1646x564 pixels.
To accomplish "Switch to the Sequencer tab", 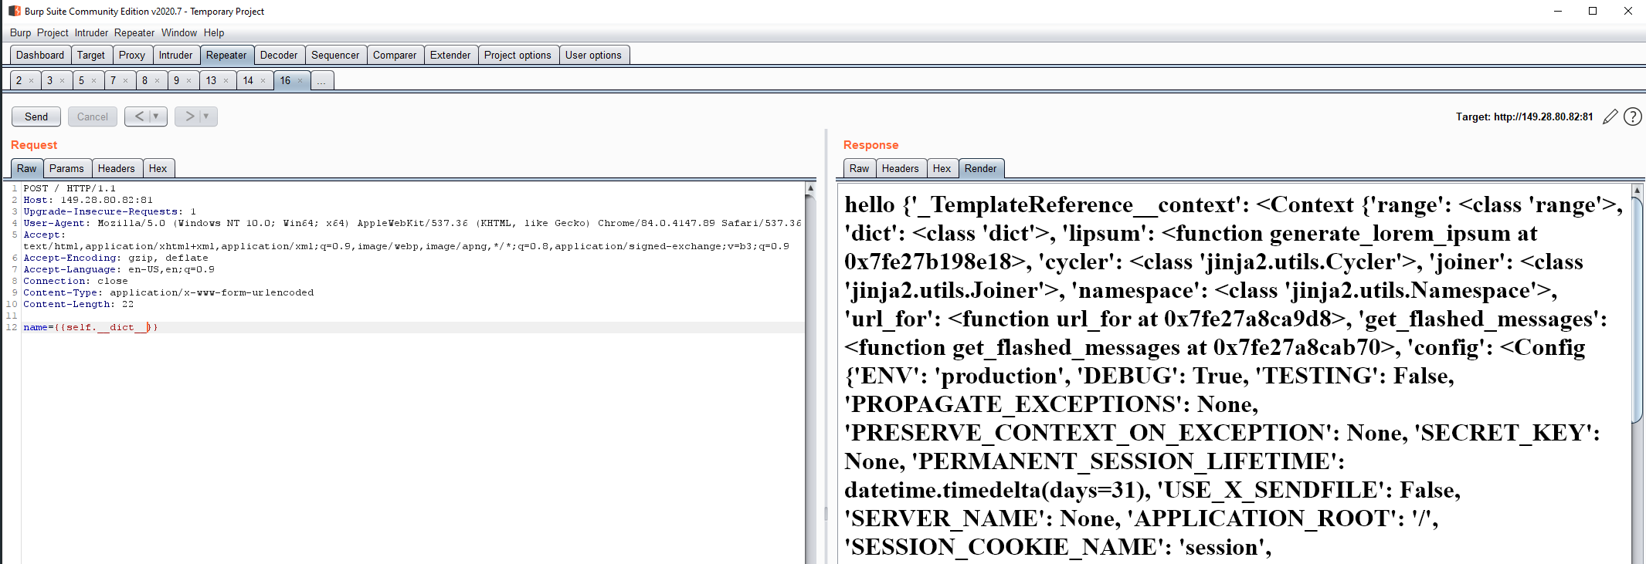I will (335, 55).
